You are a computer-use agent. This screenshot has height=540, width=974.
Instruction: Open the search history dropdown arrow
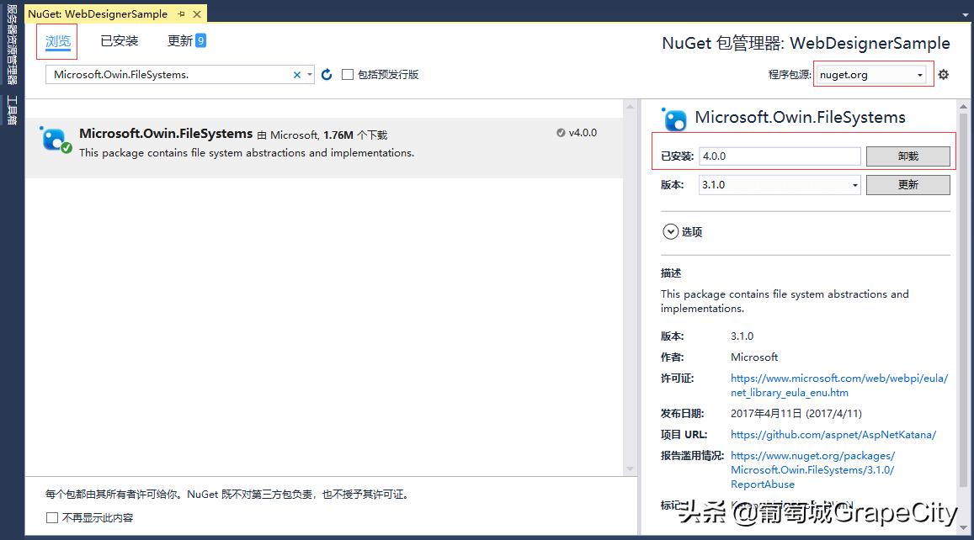click(310, 74)
